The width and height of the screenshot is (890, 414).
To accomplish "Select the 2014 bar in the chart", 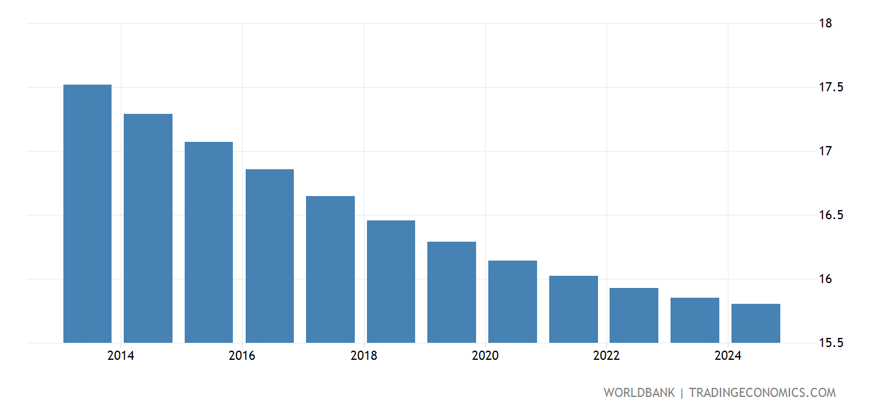I will pos(148,228).
